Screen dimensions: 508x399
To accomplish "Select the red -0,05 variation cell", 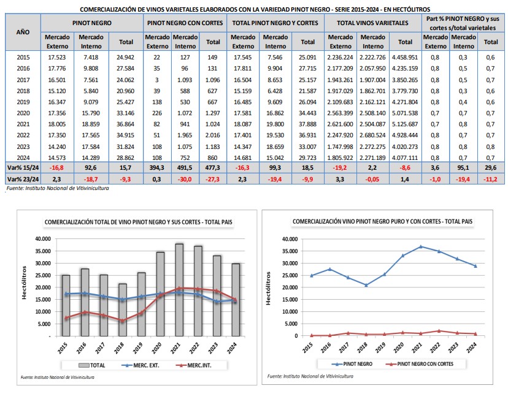I will click(x=372, y=179).
